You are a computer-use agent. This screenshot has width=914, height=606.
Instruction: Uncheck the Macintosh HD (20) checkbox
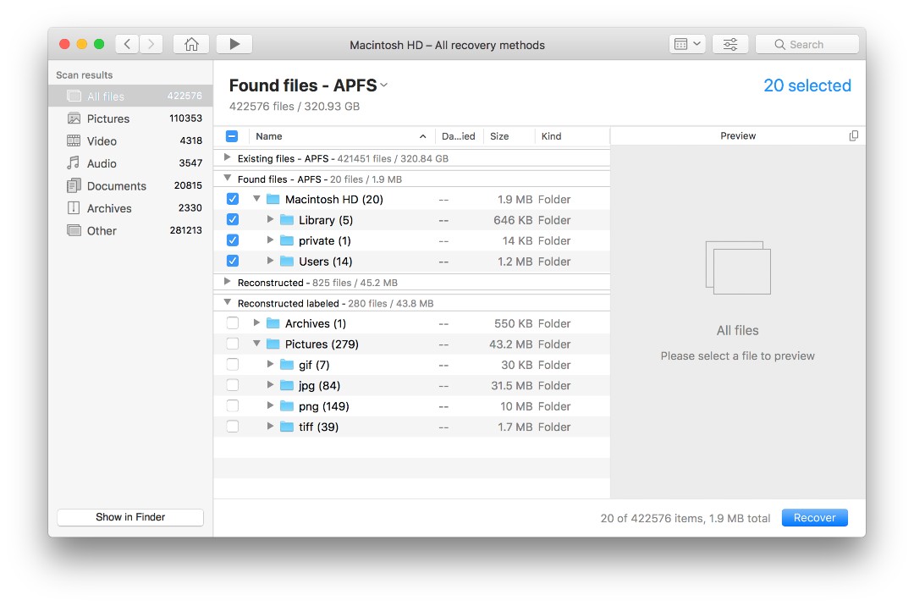coord(233,199)
